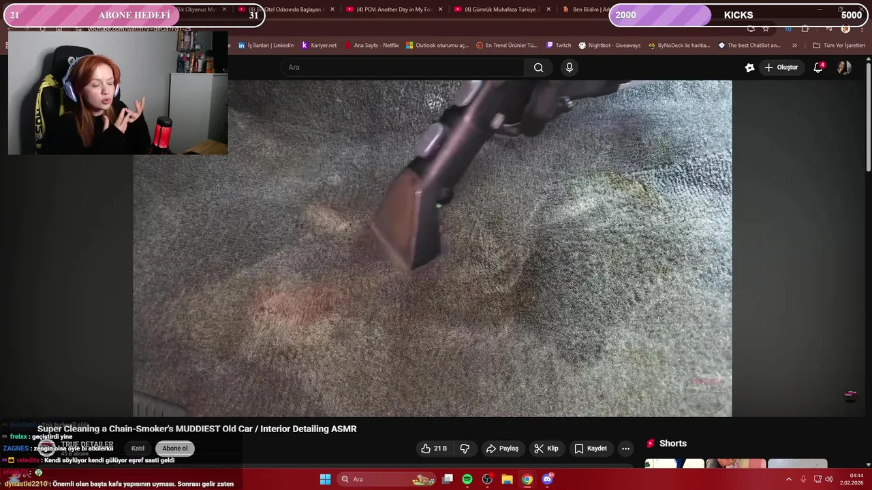Switch to Chrome on the taskbar

pos(527,479)
